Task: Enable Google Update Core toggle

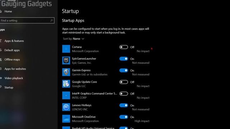Action: [124, 82]
